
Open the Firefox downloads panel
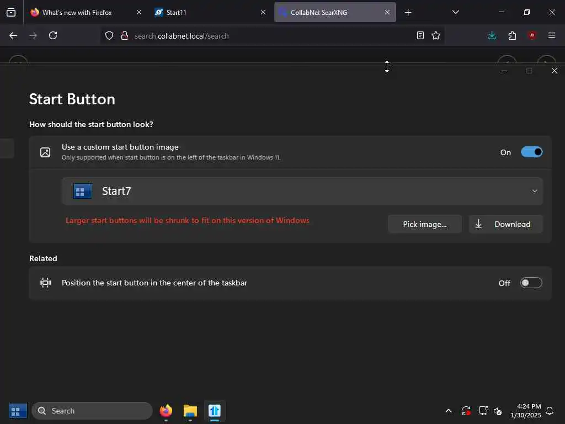pos(492,35)
